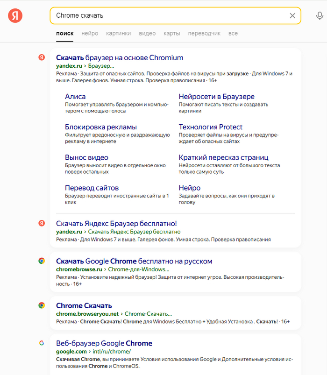Image resolution: width=327 pixels, height=375 pixels.
Task: Click Yandex favicon beside Яндекс Браузер бесплатно result
Action: (42, 223)
